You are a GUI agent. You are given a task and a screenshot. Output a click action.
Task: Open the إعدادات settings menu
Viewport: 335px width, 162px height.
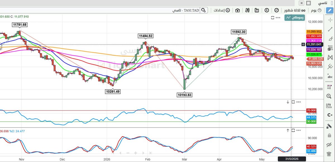coord(222,10)
